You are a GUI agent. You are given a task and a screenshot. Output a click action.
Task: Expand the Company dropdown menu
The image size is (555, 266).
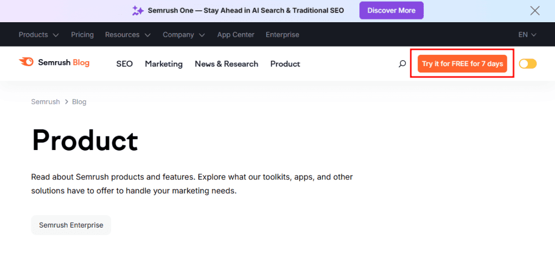184,35
